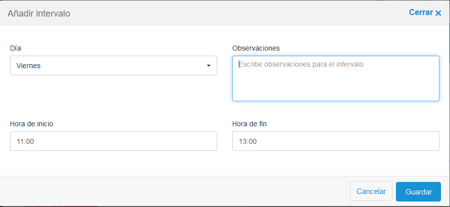Click the 13:00 end time value
450x207 pixels.
[248, 142]
